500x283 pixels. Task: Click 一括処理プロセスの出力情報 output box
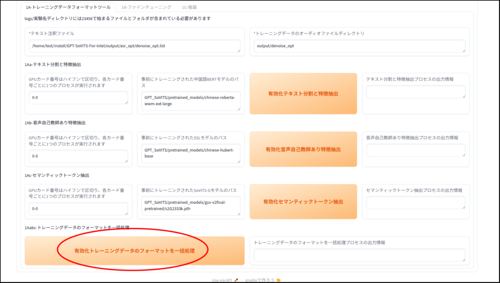click(x=359, y=255)
